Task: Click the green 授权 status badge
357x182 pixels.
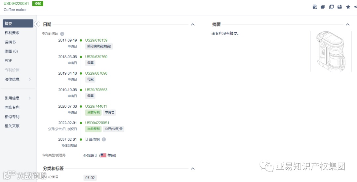Action: click(38, 4)
